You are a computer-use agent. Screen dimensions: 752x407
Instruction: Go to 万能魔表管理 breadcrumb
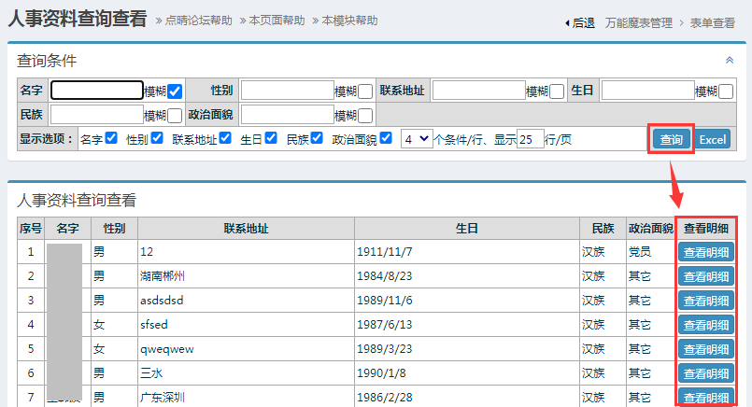[638, 22]
